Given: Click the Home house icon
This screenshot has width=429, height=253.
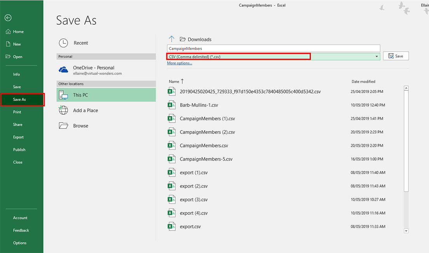Looking at the screenshot, I should click(x=8, y=31).
